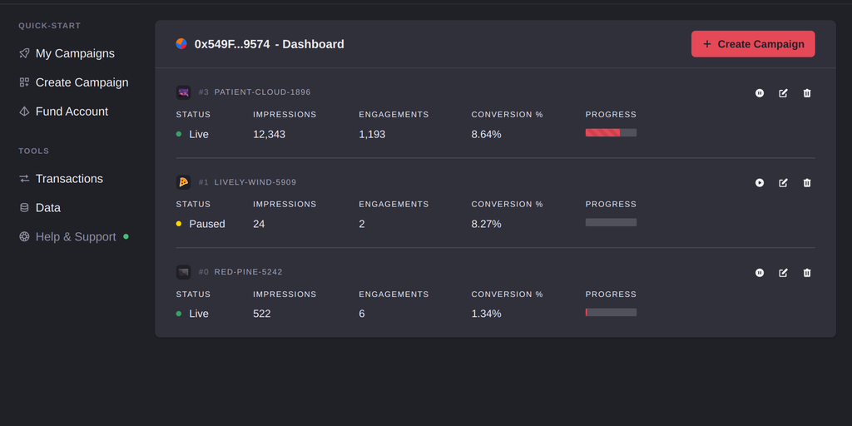Click the PATIENT-CLOUD-1896 progress bar
Screen dimensions: 852x426
pyautogui.click(x=611, y=133)
